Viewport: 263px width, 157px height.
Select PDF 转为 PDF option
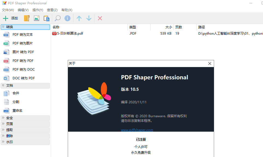(x=23, y=61)
